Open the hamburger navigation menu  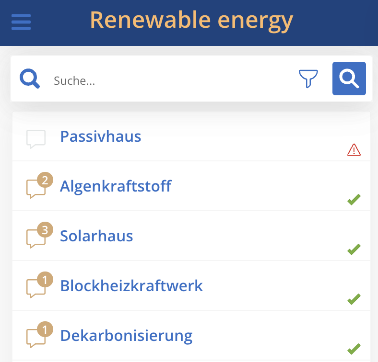click(x=21, y=22)
